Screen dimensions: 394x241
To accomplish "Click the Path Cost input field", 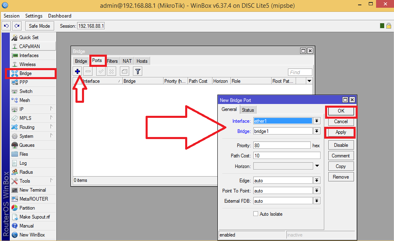I will coord(286,156).
